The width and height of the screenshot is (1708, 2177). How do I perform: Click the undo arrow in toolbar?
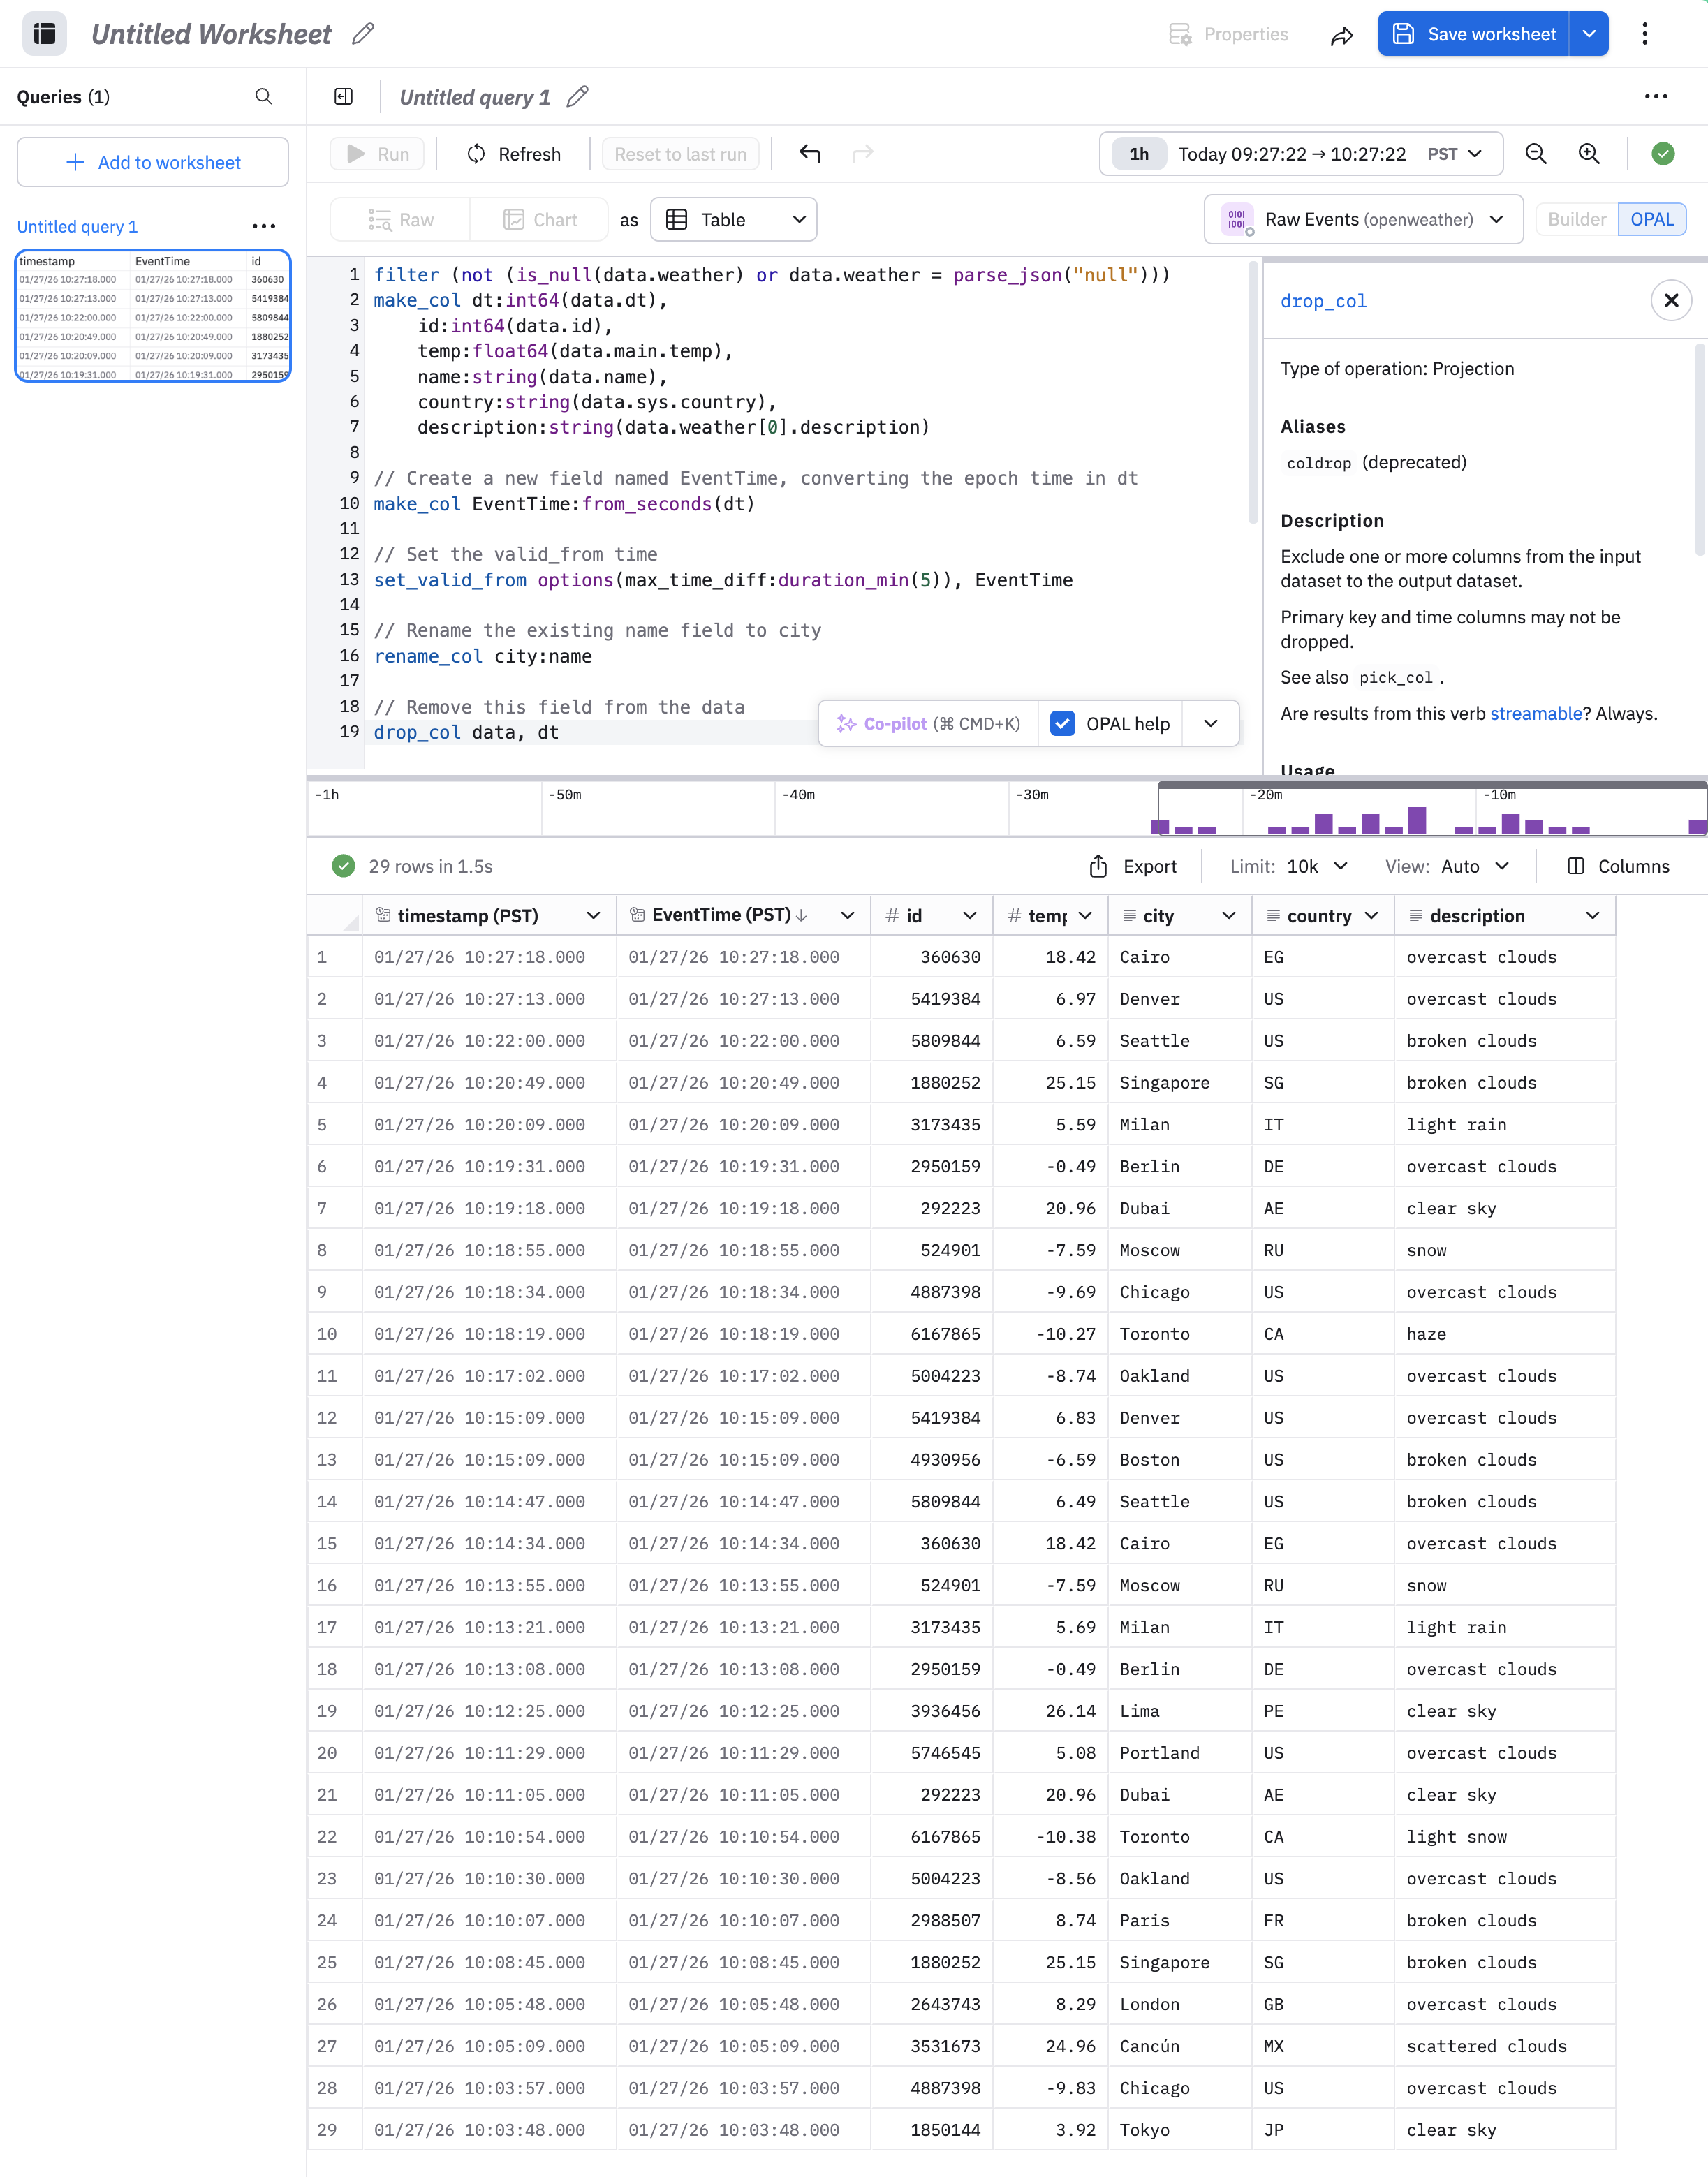click(x=810, y=154)
